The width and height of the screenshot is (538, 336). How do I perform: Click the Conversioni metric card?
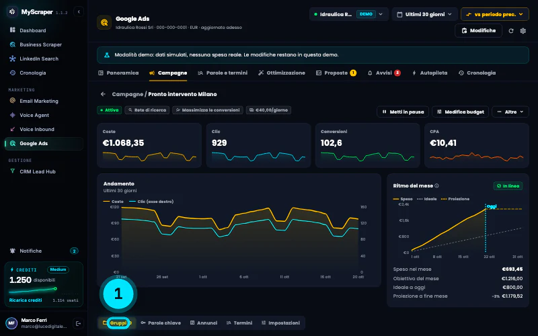tap(367, 145)
